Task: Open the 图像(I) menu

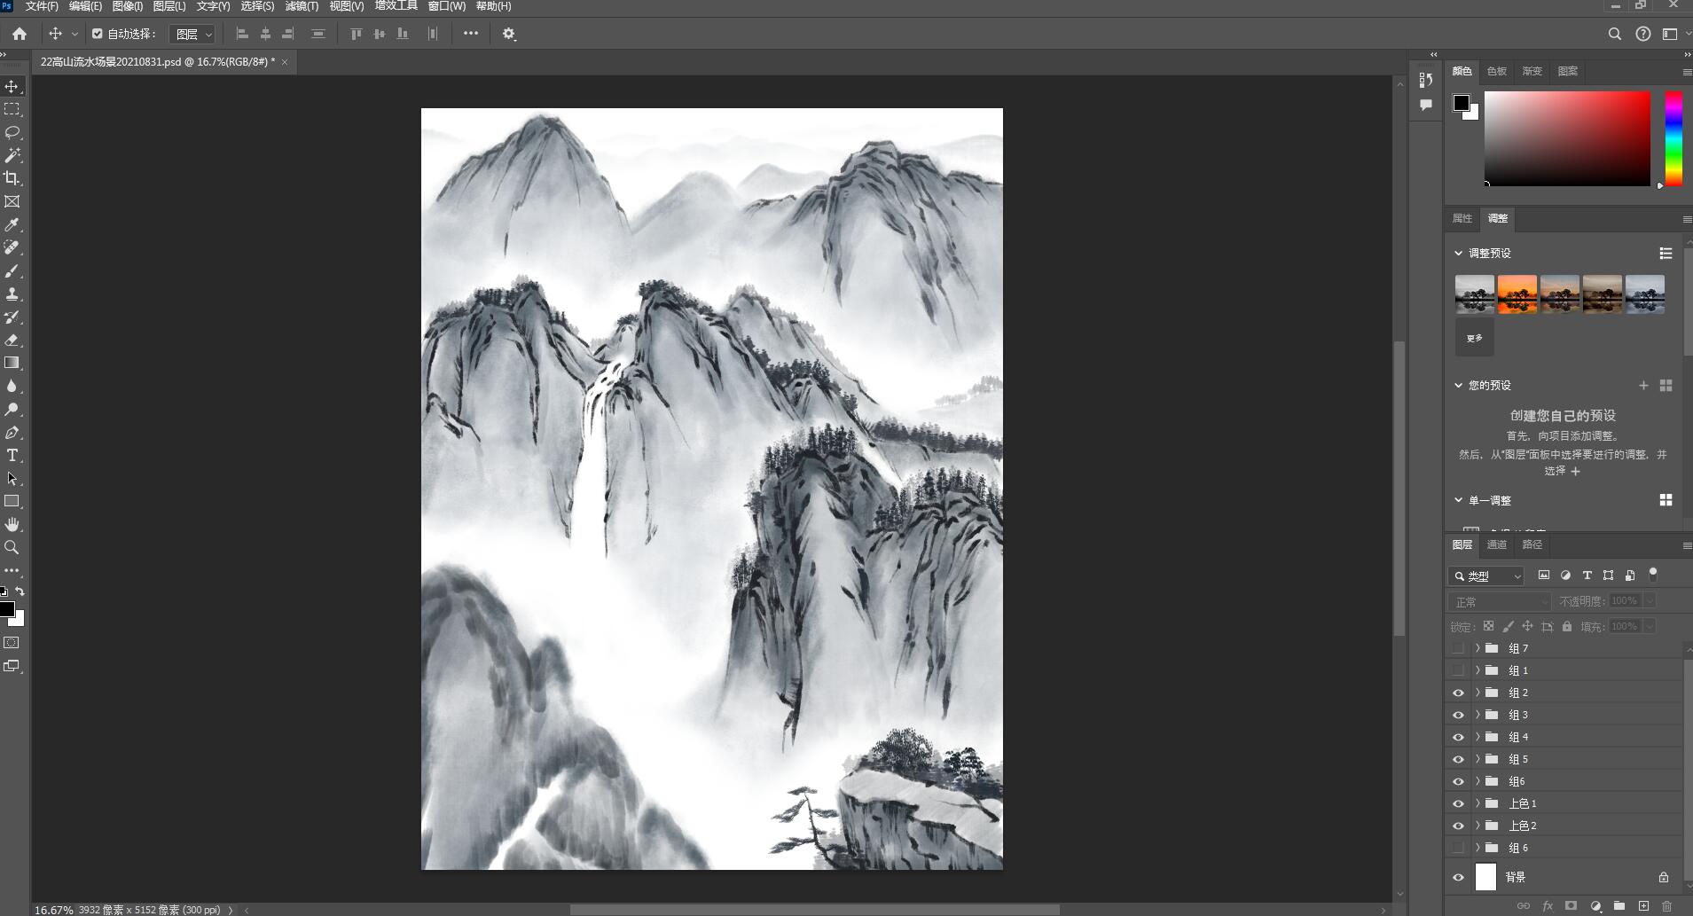Action: click(x=128, y=6)
